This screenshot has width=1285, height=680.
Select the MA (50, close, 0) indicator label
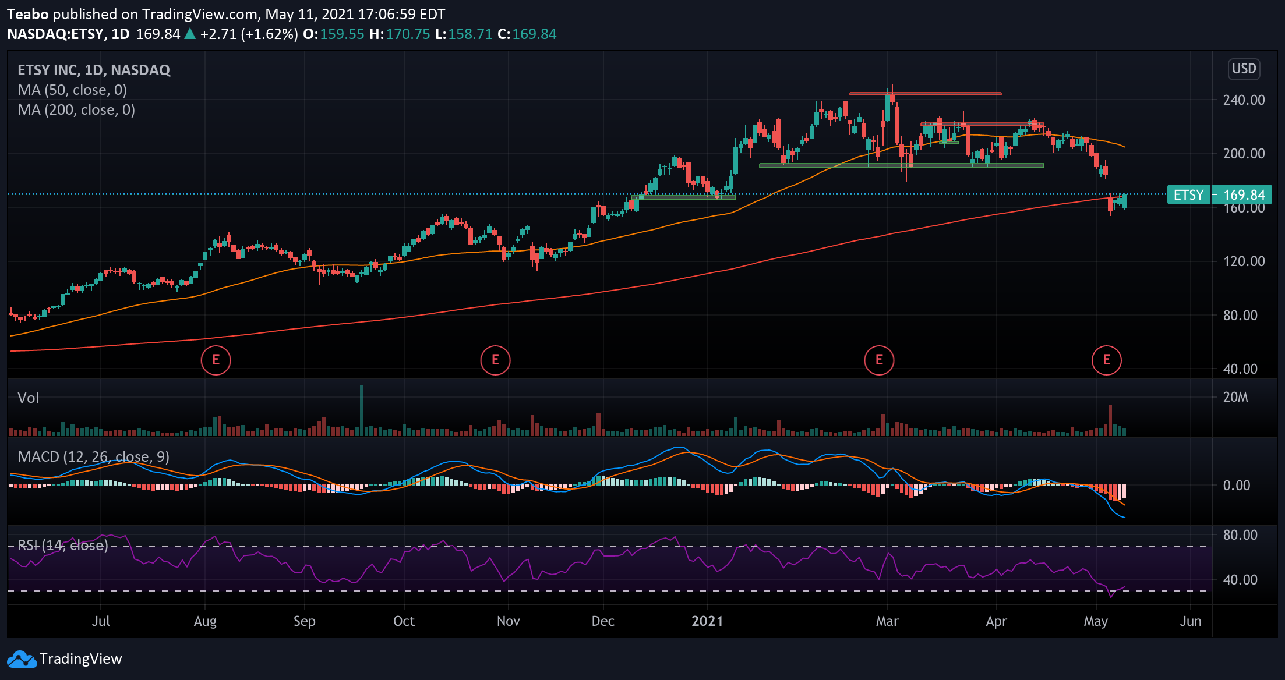(x=72, y=90)
